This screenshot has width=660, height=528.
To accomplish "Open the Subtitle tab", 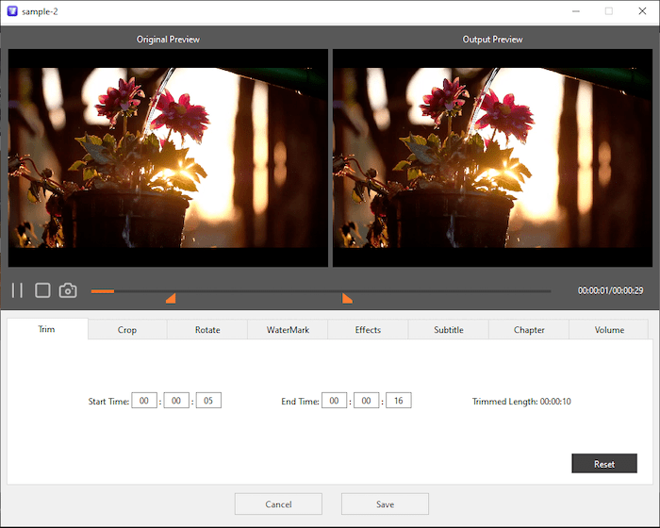I will coord(449,330).
